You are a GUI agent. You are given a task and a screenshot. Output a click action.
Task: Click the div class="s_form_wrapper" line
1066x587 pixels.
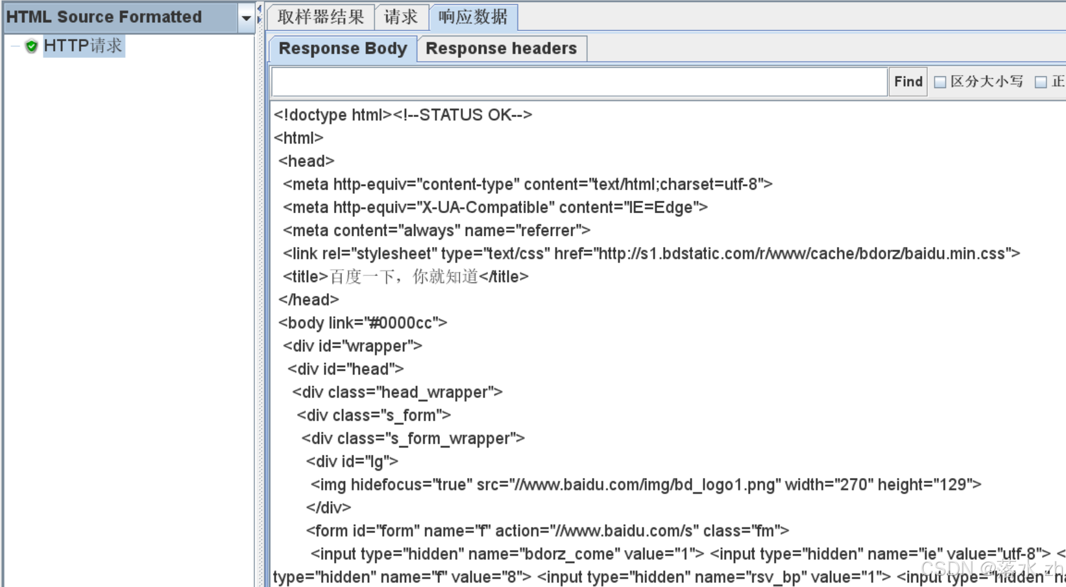[413, 439]
